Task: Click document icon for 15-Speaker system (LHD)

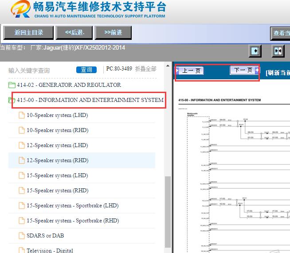Action: [x=22, y=175]
